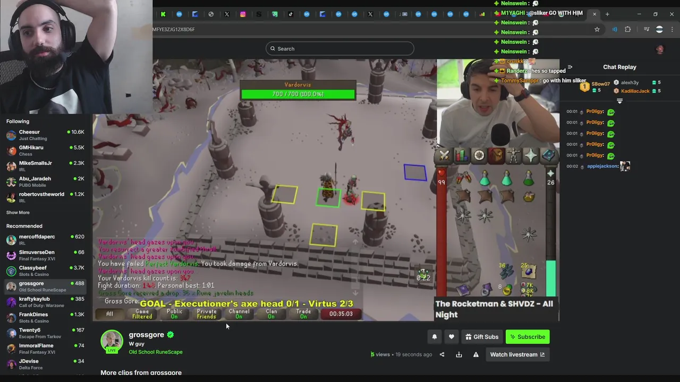Open the browser extensions puzzle icon
Image resolution: width=680 pixels, height=382 pixels.
pos(628,29)
